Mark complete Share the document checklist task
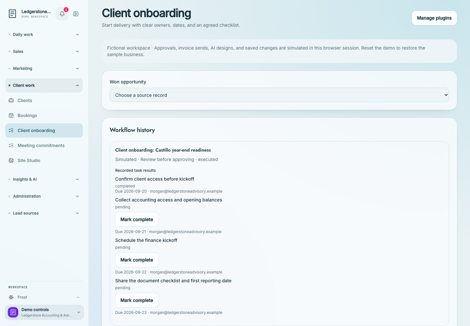Image resolution: width=470 pixels, height=326 pixels. [x=137, y=300]
